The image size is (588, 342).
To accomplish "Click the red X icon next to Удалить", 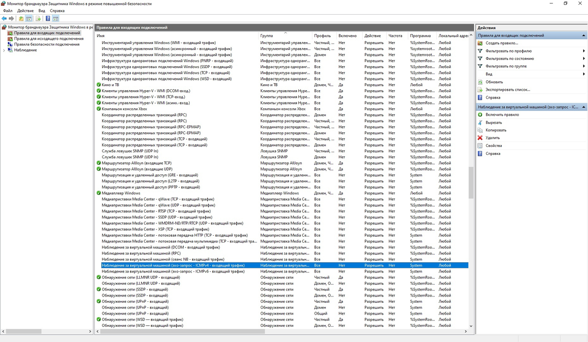I will point(481,138).
